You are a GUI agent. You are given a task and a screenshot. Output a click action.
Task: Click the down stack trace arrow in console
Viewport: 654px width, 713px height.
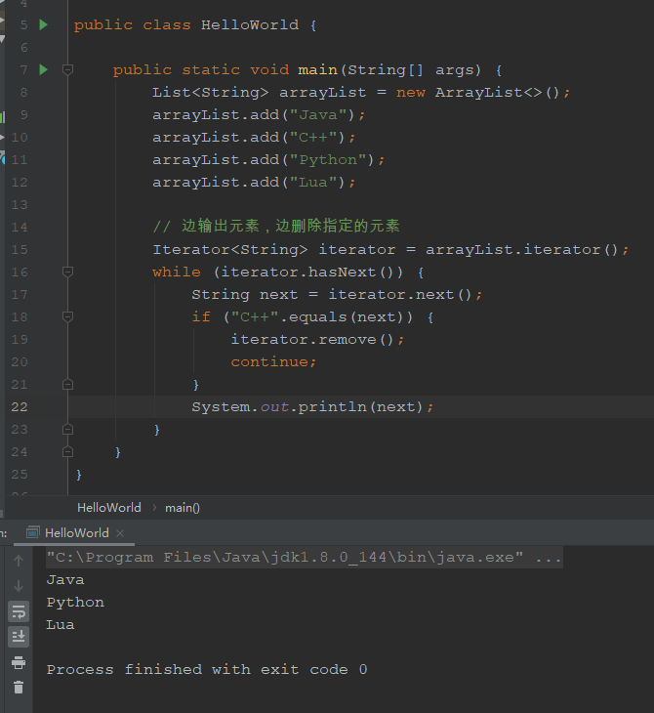click(19, 586)
